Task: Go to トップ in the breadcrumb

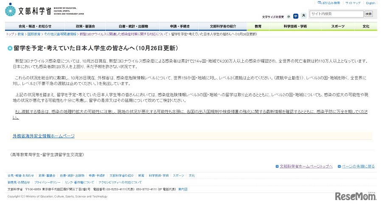Action: (10, 34)
